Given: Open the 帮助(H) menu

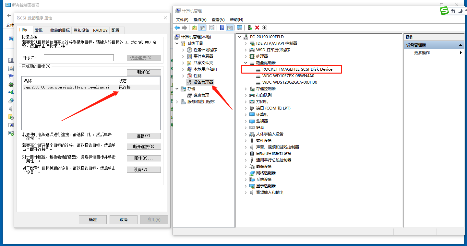Looking at the screenshot, I should [x=236, y=20].
